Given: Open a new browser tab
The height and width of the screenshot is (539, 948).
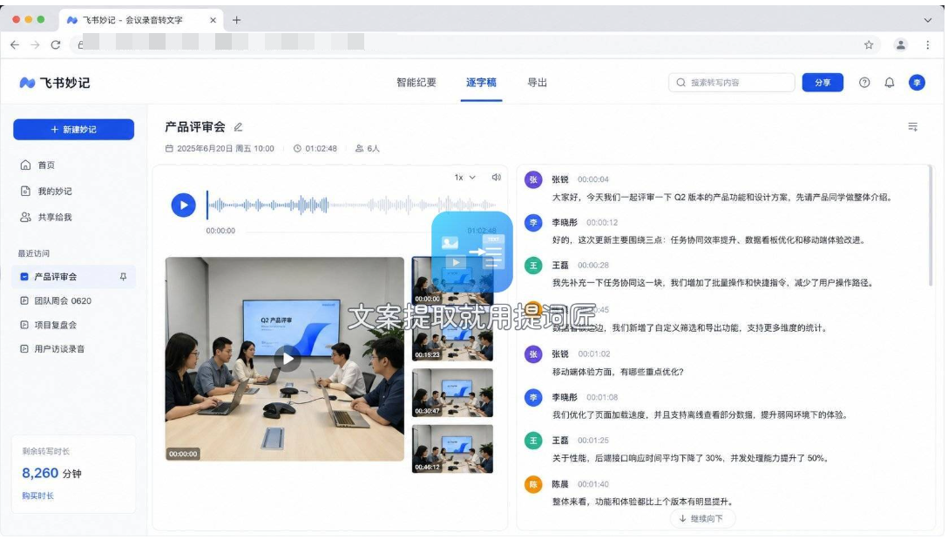Looking at the screenshot, I should pos(236,20).
